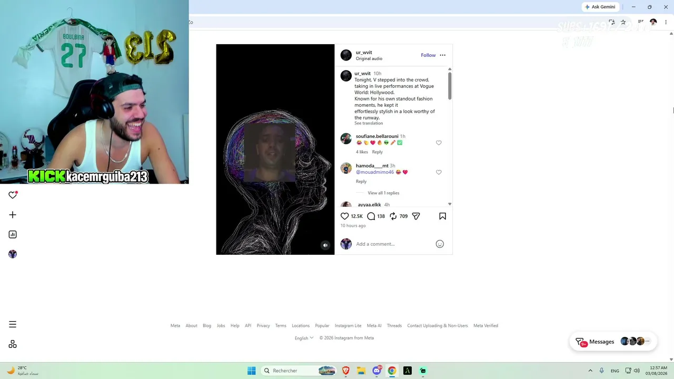Toggle the reel's mute speaker button
Image resolution: width=674 pixels, height=379 pixels.
pos(325,245)
